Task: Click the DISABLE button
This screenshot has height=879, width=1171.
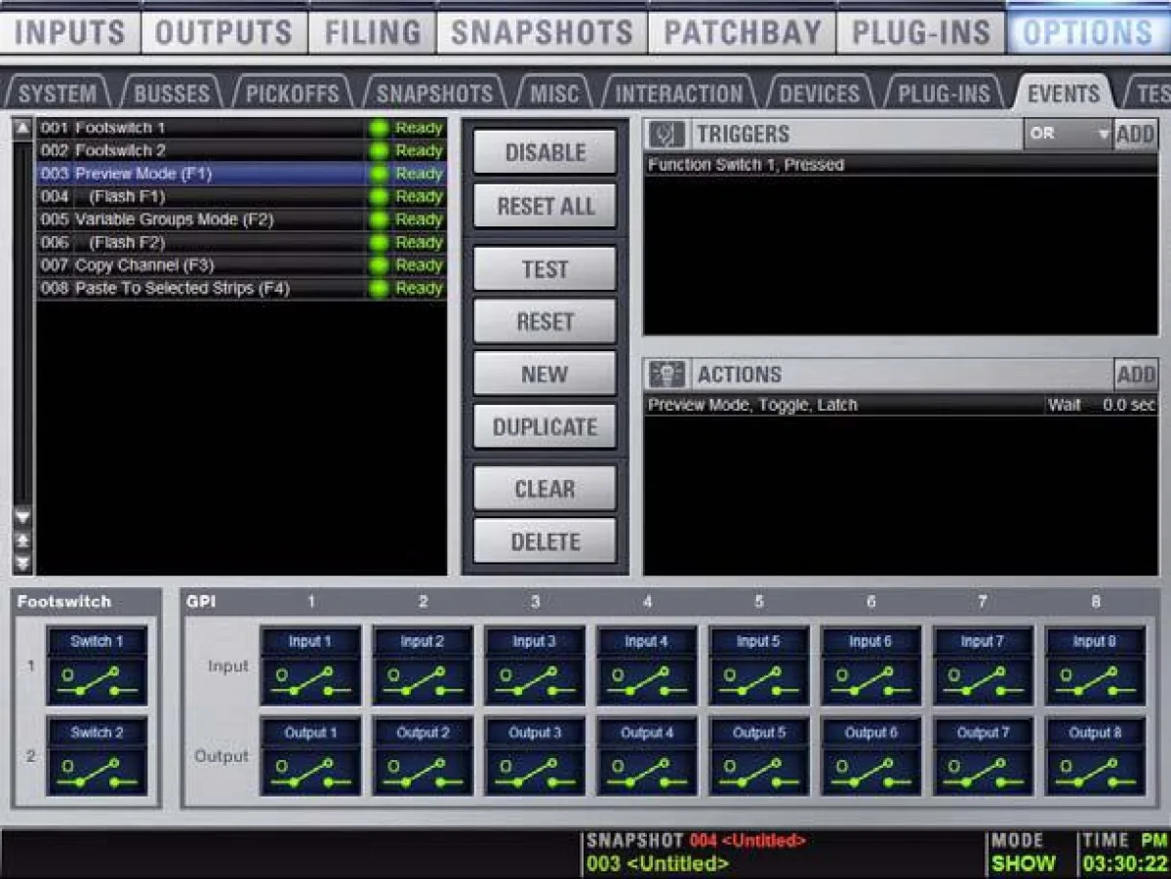Action: [x=545, y=153]
